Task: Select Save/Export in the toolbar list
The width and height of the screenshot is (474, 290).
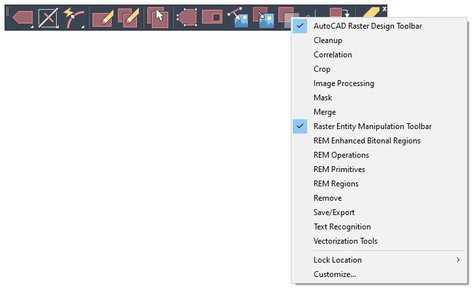Action: click(379, 212)
